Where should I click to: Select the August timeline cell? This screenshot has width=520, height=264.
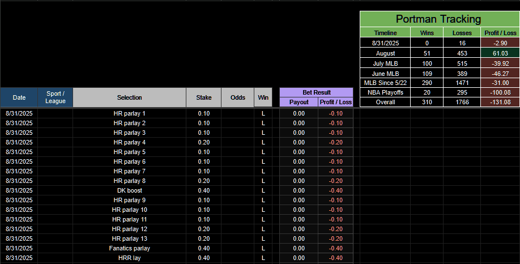pos(385,53)
